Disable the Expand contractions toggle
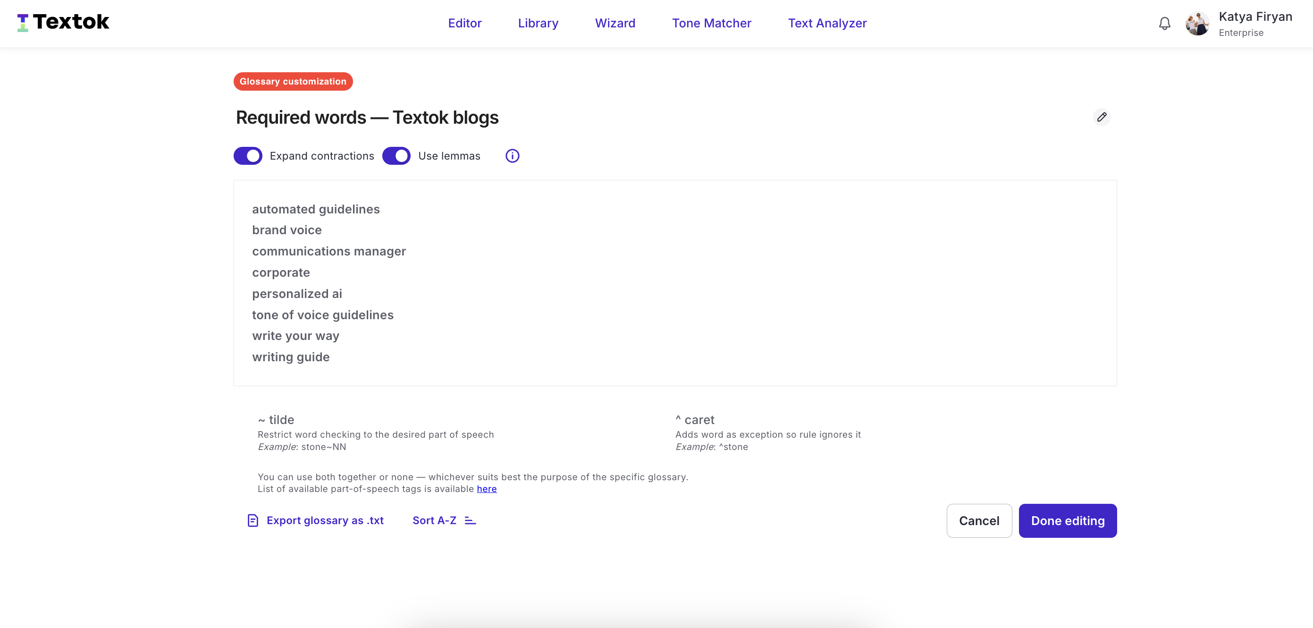The width and height of the screenshot is (1313, 628). coord(247,155)
